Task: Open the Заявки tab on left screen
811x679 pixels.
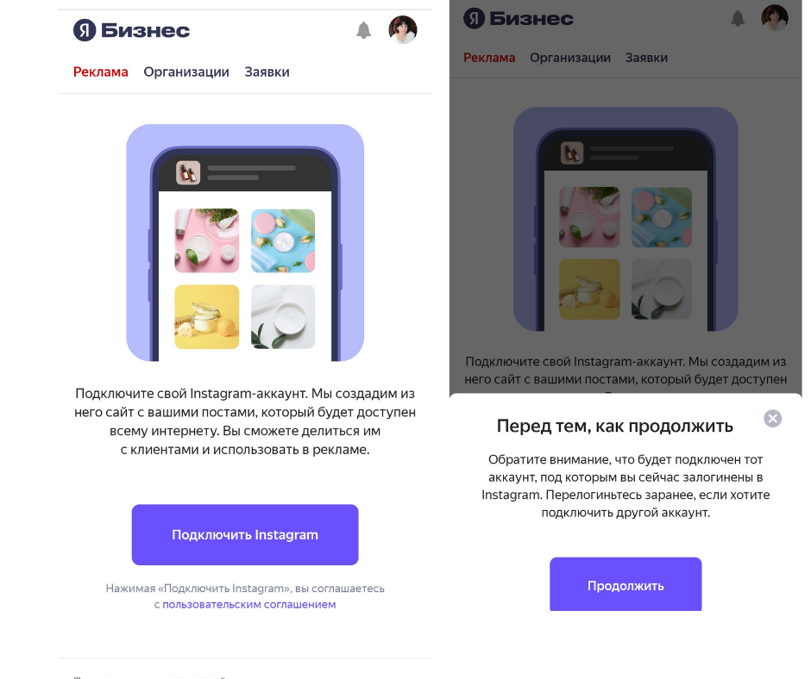Action: pos(267,72)
